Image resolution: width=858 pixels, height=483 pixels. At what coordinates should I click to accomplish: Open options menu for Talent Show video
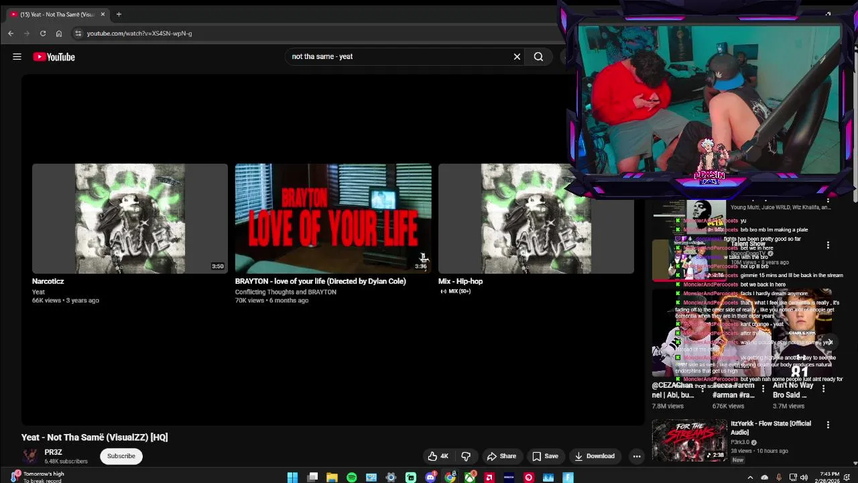tap(828, 245)
